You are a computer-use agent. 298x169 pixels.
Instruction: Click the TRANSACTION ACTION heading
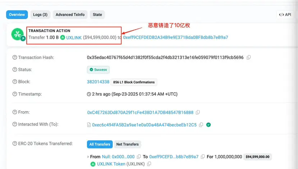pos(49,31)
